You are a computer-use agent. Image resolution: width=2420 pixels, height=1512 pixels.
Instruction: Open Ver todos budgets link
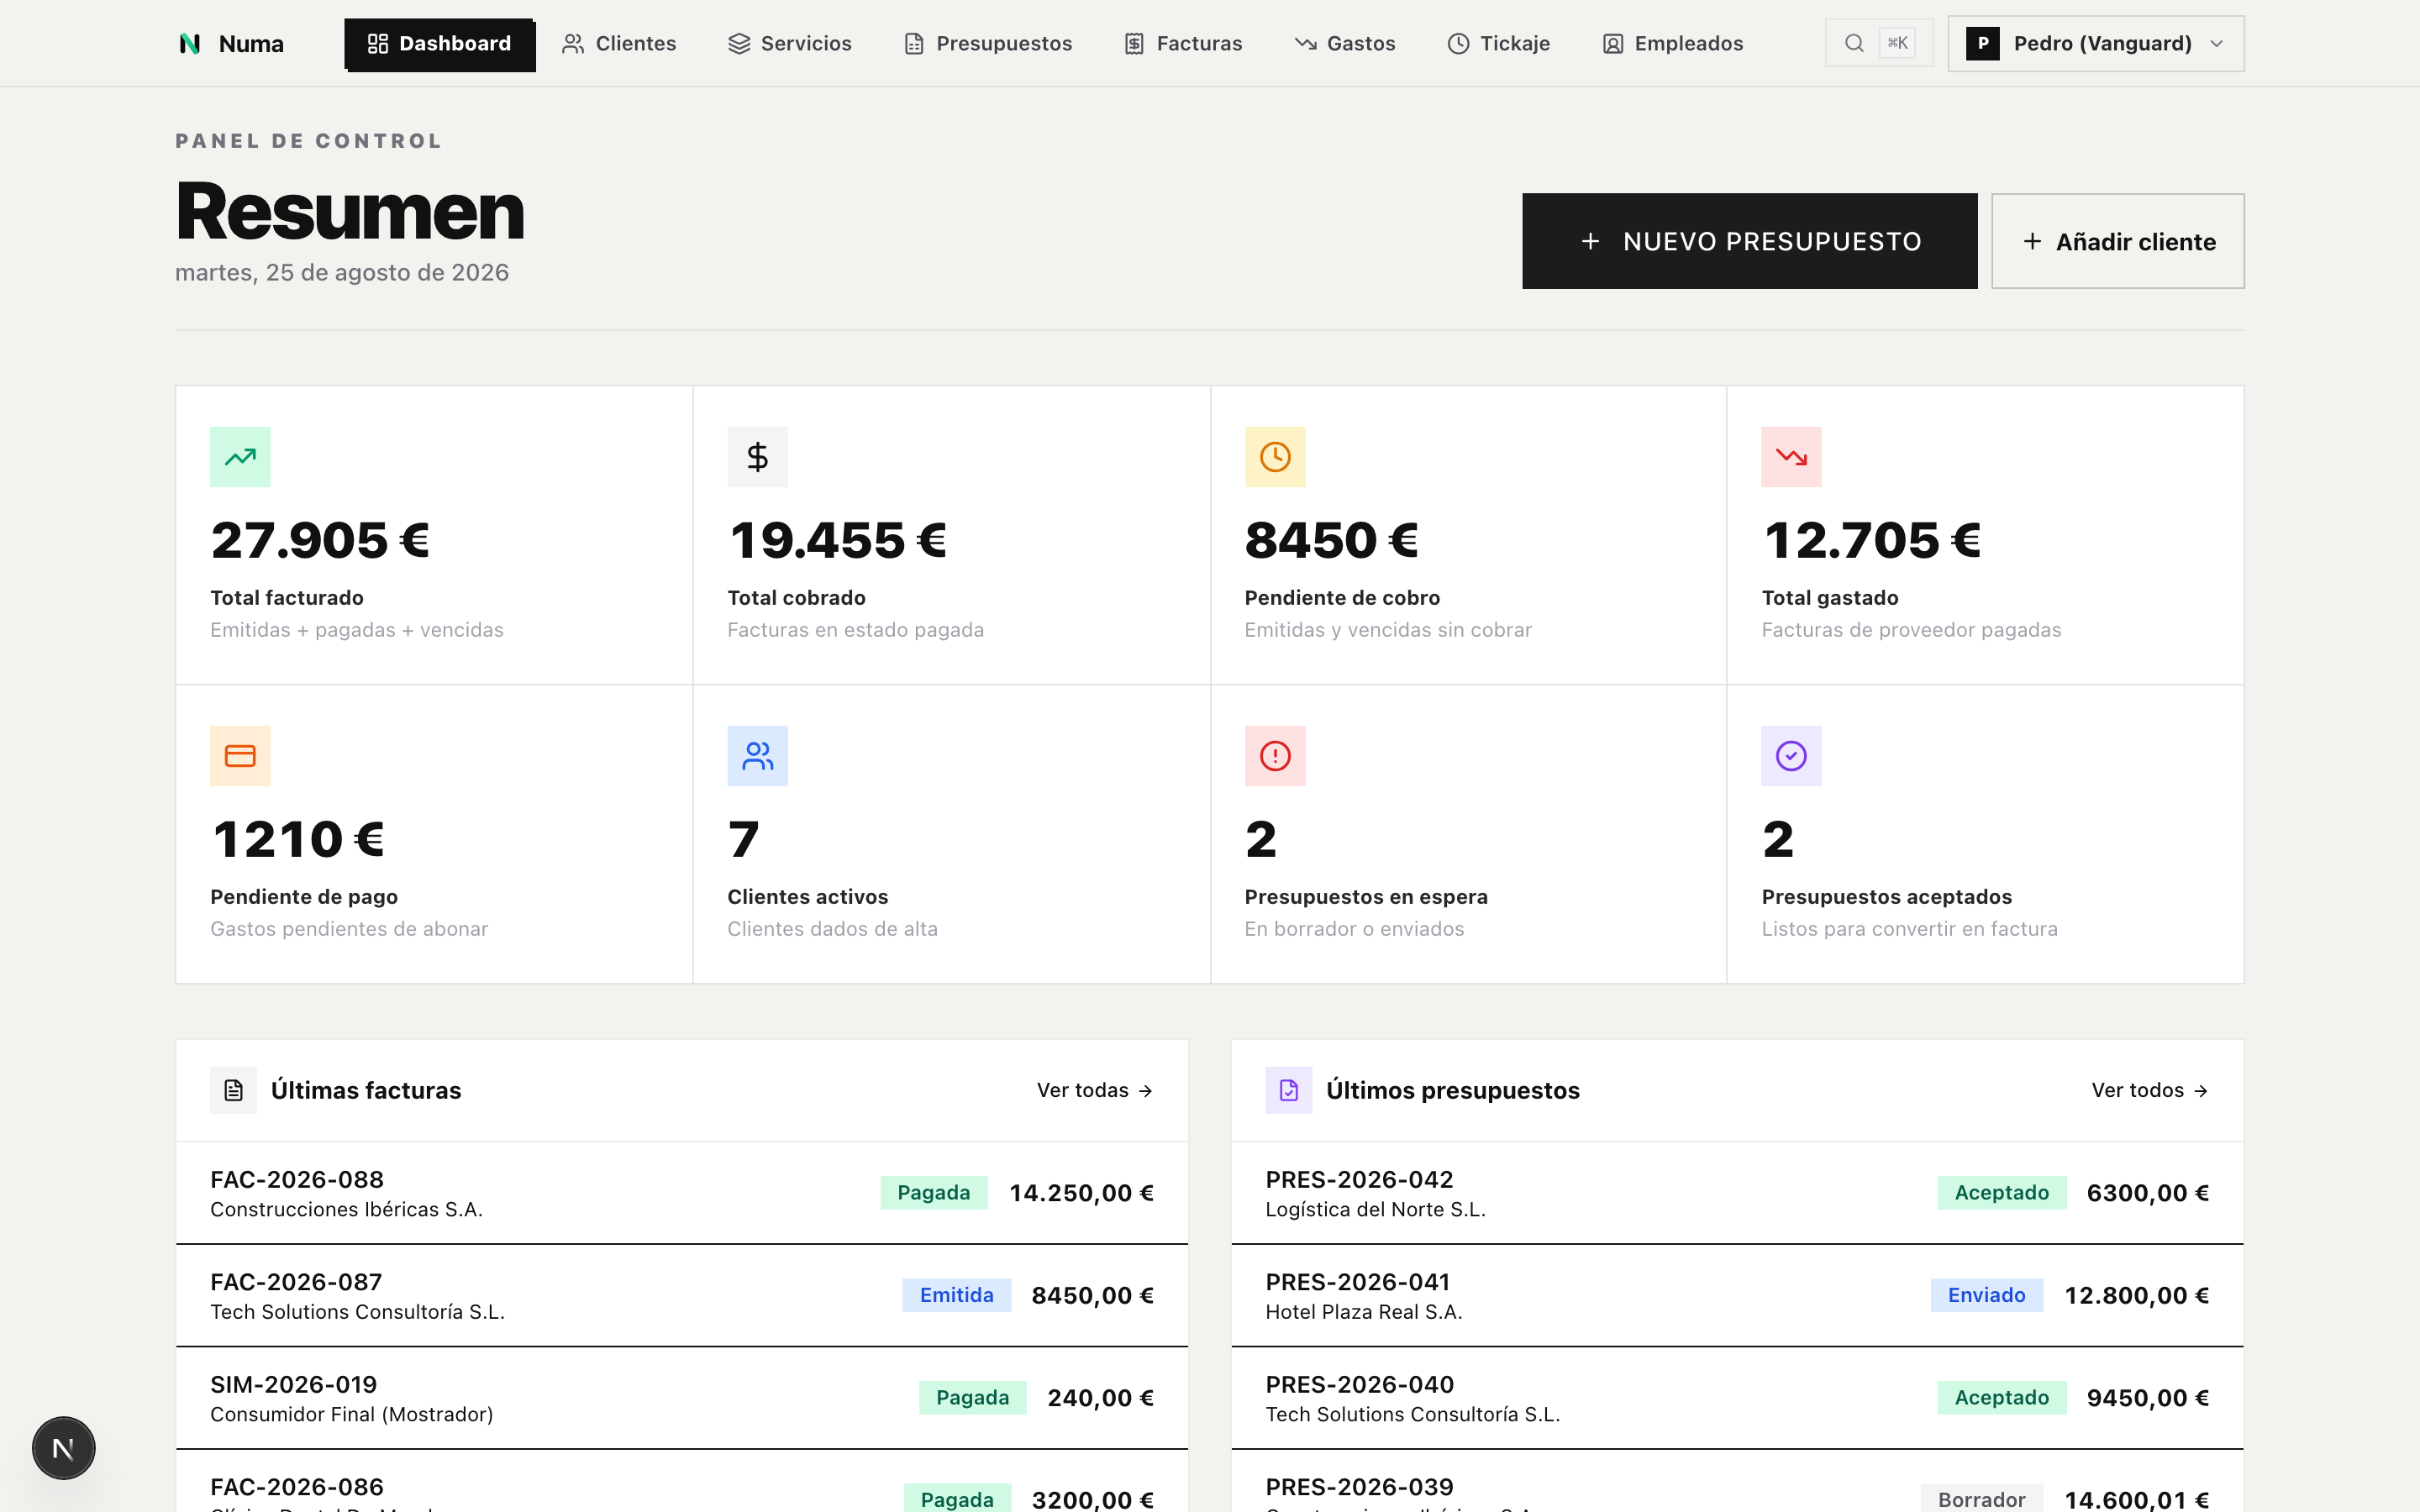tap(2150, 1090)
